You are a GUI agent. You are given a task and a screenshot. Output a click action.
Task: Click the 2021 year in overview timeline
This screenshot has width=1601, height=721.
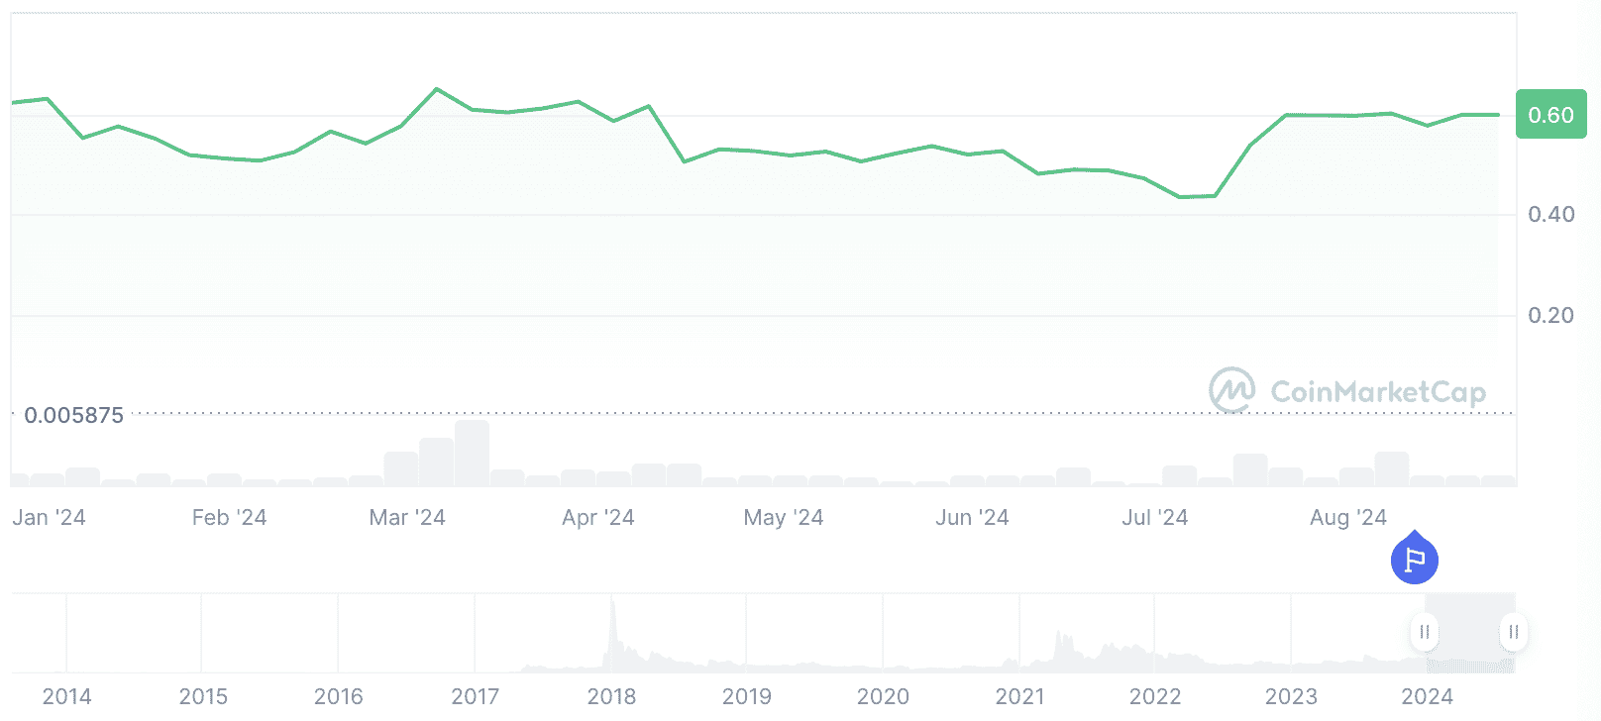[1019, 696]
